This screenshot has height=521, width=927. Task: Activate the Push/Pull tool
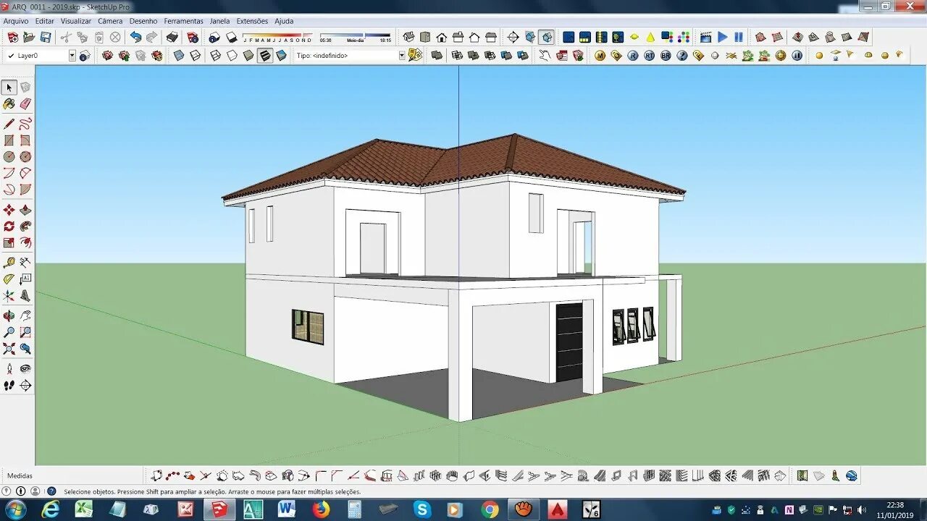tap(25, 210)
